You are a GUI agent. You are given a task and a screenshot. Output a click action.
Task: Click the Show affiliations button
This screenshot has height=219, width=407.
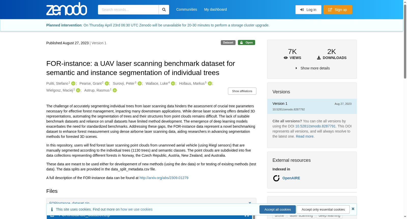click(x=242, y=91)
